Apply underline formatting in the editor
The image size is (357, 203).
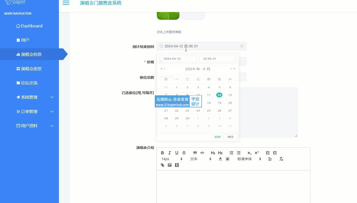click(x=177, y=153)
